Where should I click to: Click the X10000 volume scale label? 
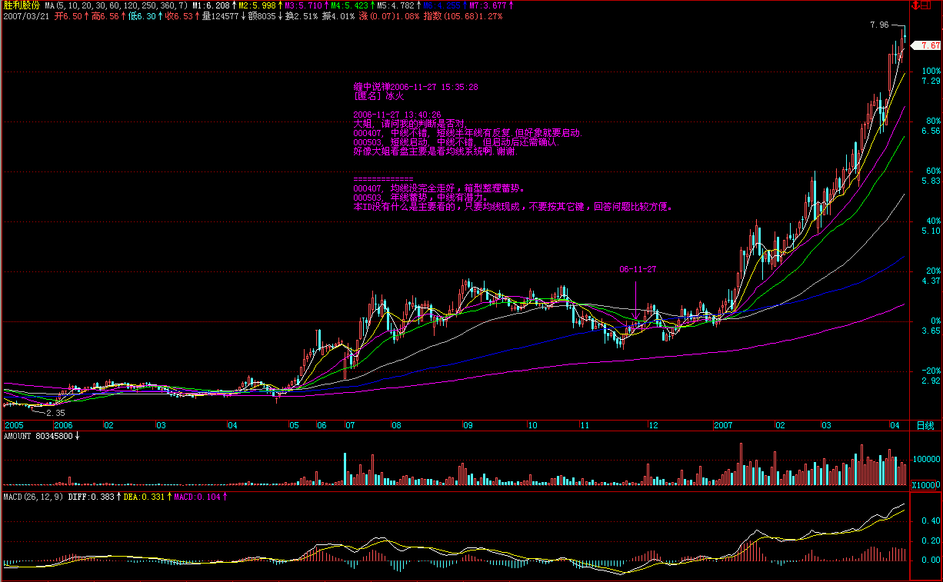point(925,485)
